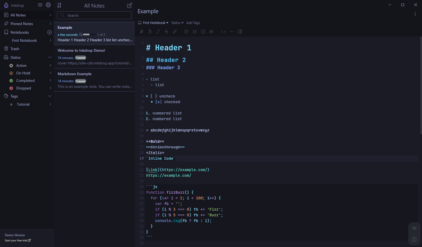Open the Example note in list
The image size is (422, 247).
(x=94, y=33)
